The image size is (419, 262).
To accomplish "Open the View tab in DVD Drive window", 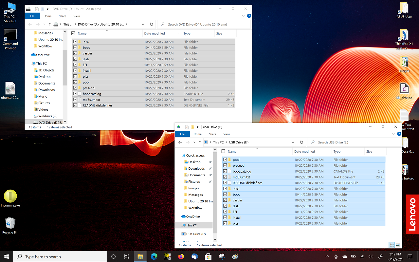I will click(77, 16).
